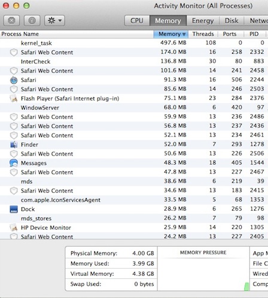Click shield icon of Safari Web Content 47.8 MB
The height and width of the screenshot is (298, 268).
14,172
